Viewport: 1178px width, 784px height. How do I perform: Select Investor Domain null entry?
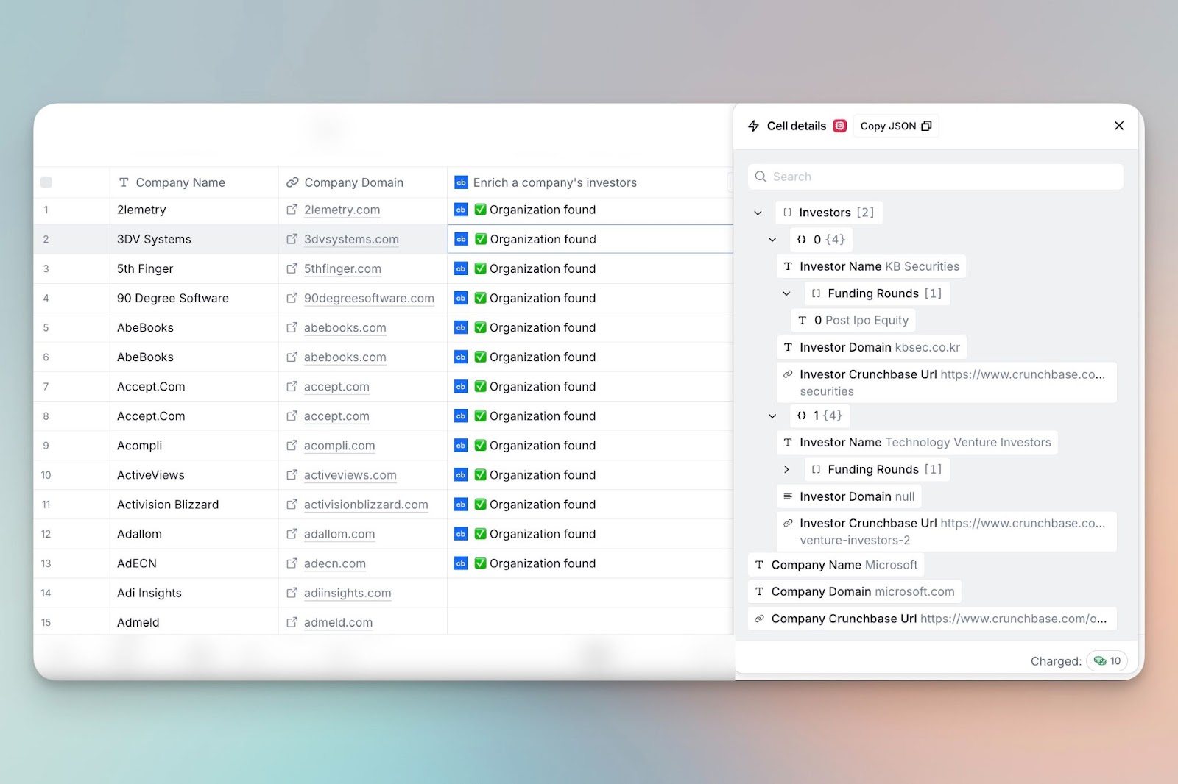(849, 496)
